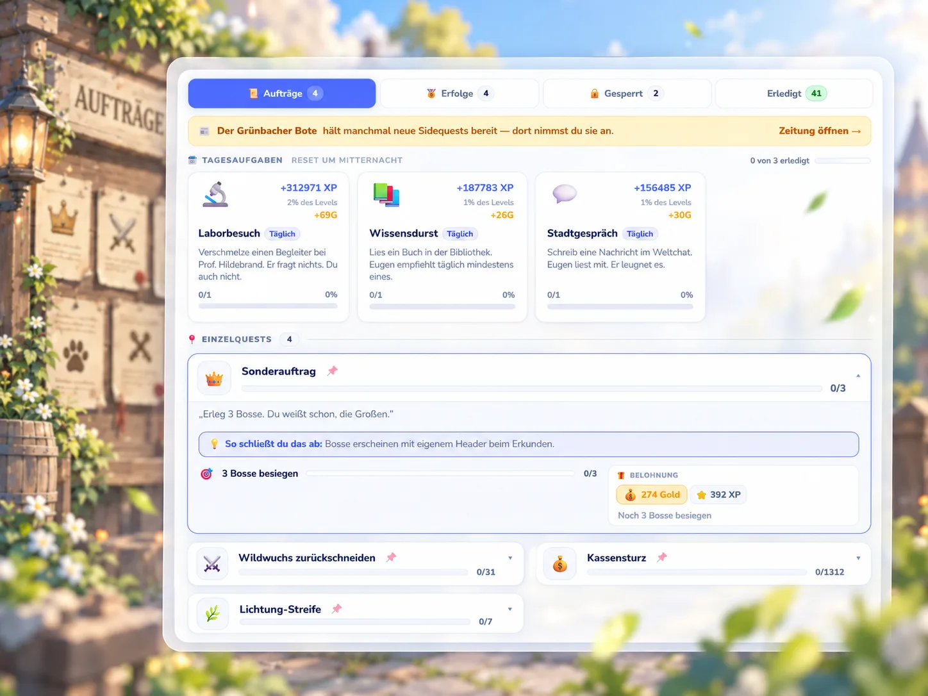The width and height of the screenshot is (928, 696).
Task: Click the calendar icon beside Tagesaufgaben
Action: click(x=193, y=160)
